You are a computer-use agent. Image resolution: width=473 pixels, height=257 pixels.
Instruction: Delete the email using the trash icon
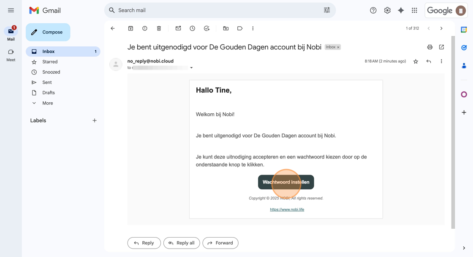click(x=159, y=28)
